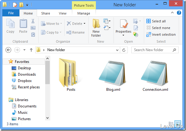
Task: Expand the address bar path chevron
Action: 44,50
